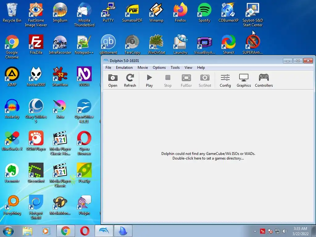Viewport: 316px width, 237px height.
Task: Select the Krita desktop icon
Action: (60, 109)
